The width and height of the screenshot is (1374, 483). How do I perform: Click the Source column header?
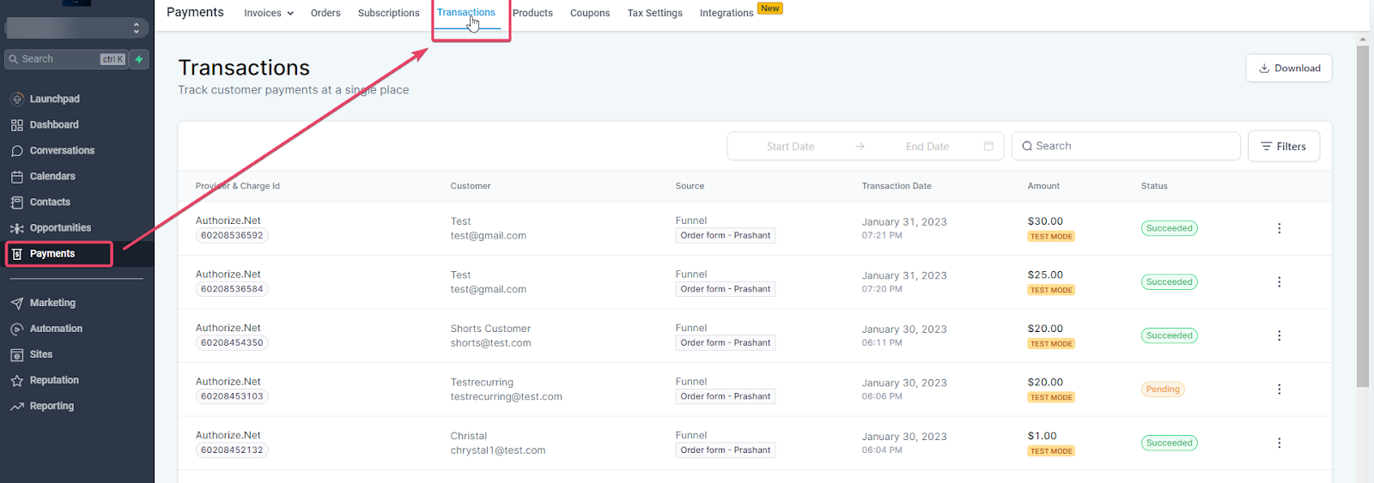(x=690, y=186)
